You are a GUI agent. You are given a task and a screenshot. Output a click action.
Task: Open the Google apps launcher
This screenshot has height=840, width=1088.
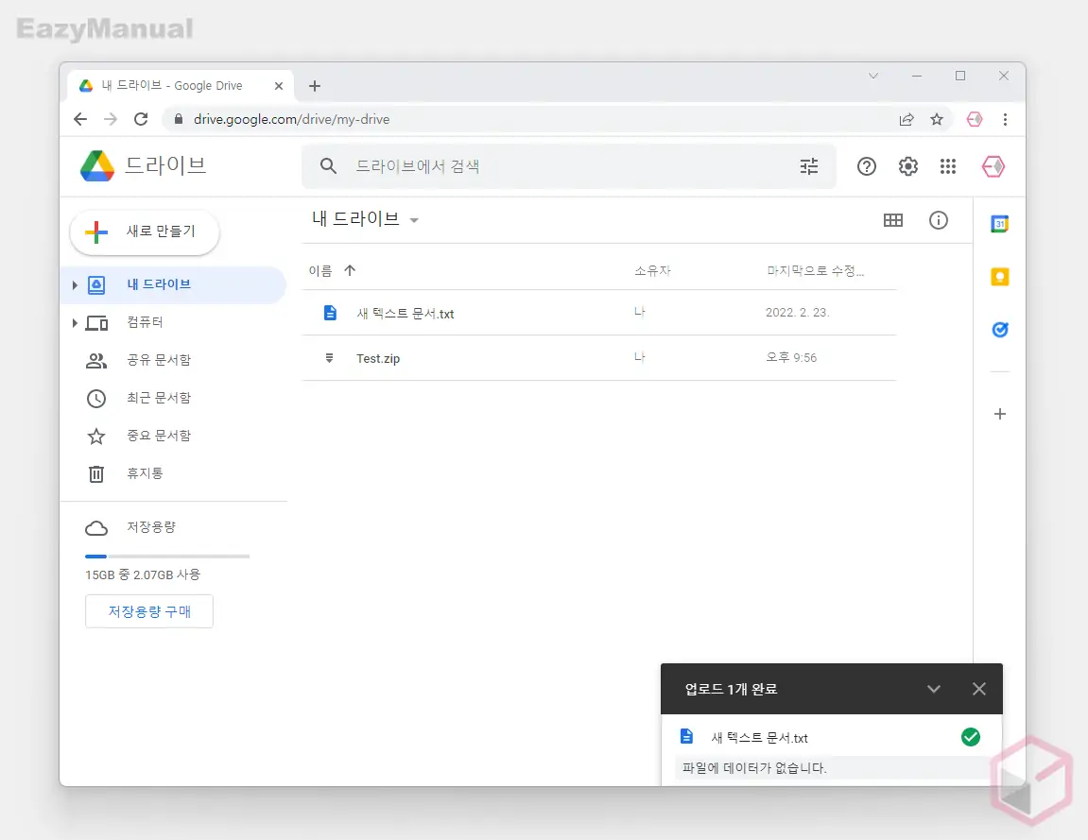coord(948,166)
